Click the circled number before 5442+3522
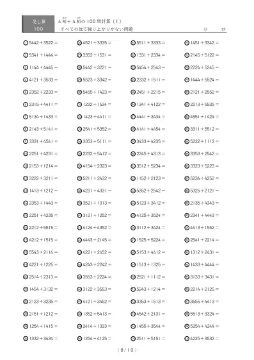Viewport: 254px width, 360px height. point(26,43)
